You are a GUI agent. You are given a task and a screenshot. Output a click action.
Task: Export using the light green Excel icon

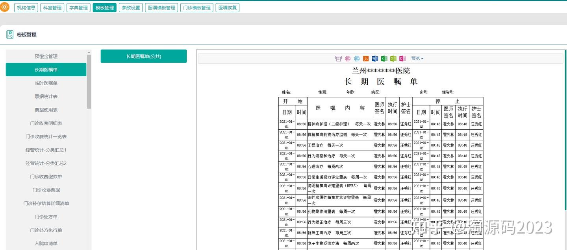[393, 59]
